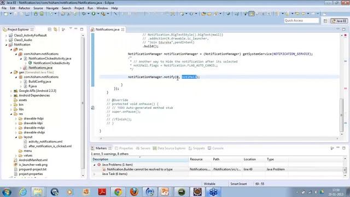Image resolution: width=350 pixels, height=197 pixels.
Task: Open Android Virtual Device Manager icon
Action: click(42, 14)
